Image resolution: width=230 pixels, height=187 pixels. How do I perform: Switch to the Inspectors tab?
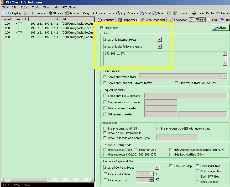(127, 20)
